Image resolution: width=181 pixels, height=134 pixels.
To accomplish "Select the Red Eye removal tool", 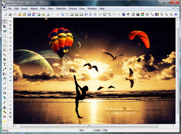I will point(4,117).
